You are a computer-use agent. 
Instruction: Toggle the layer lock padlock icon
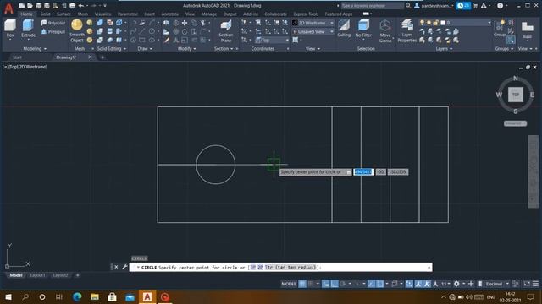click(435, 23)
